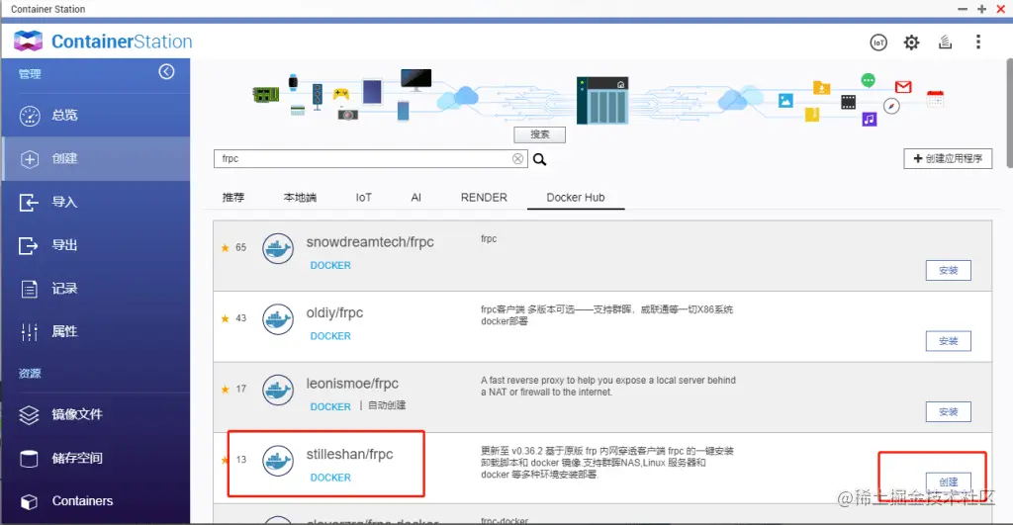Click 创建应用程序 button
Viewport: 1013px width, 525px height.
click(948, 158)
